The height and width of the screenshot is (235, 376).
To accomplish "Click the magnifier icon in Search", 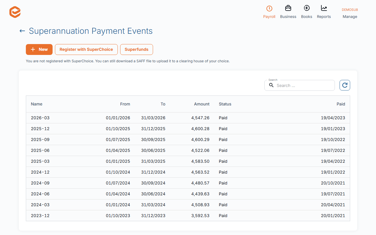I will pyautogui.click(x=271, y=85).
